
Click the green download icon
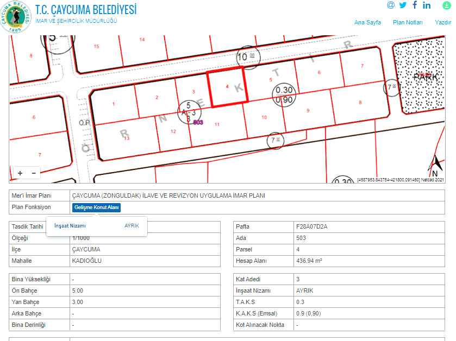[x=446, y=5]
